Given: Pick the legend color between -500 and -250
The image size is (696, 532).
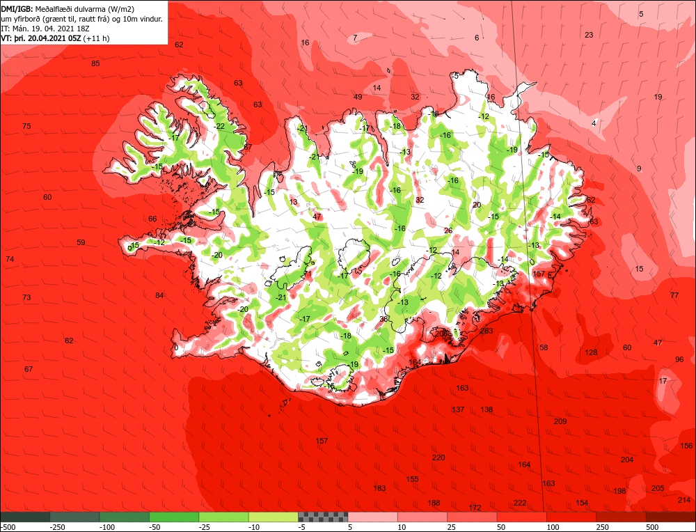Looking at the screenshot, I should tap(25, 517).
